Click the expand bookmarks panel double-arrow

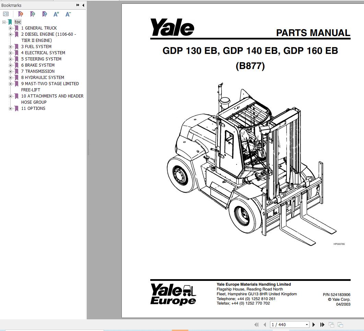[78, 5]
